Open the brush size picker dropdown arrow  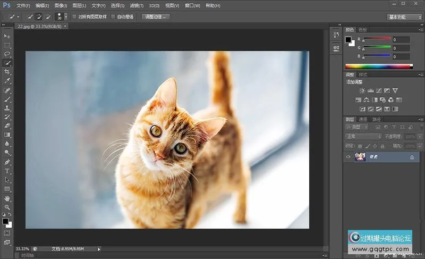pos(65,17)
